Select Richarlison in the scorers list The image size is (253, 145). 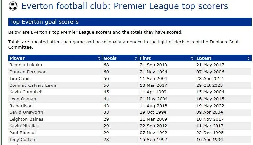pyautogui.click(x=21, y=106)
